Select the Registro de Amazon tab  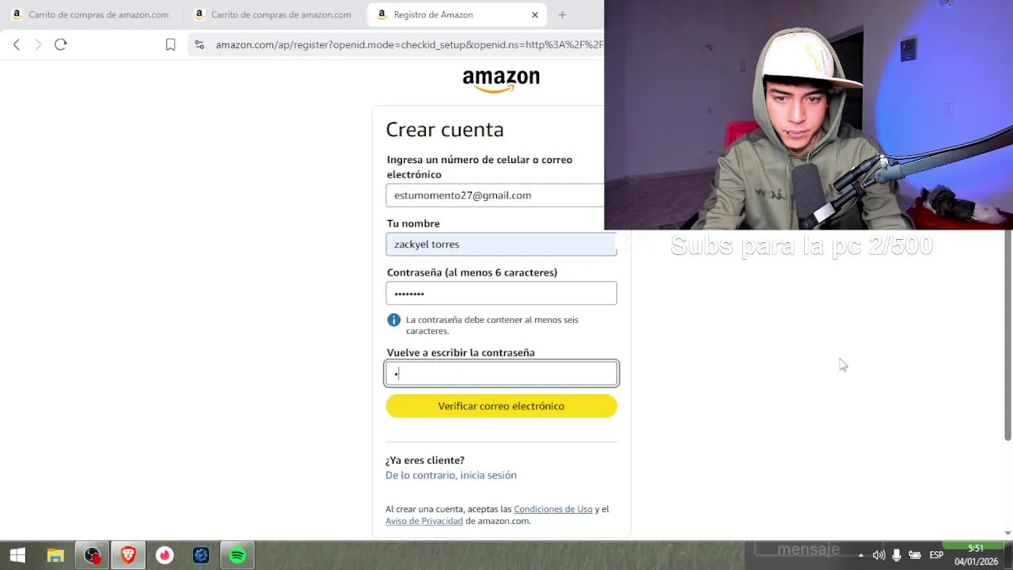click(455, 14)
